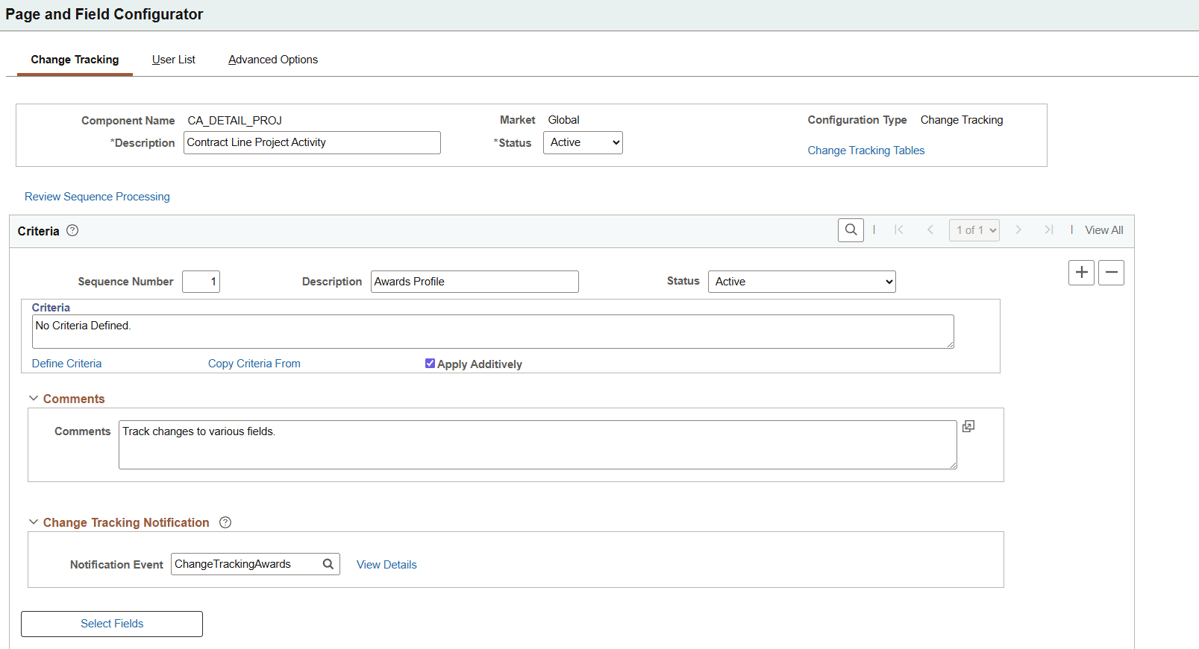
Task: Switch to the Change Tracking tab
Action: [75, 60]
